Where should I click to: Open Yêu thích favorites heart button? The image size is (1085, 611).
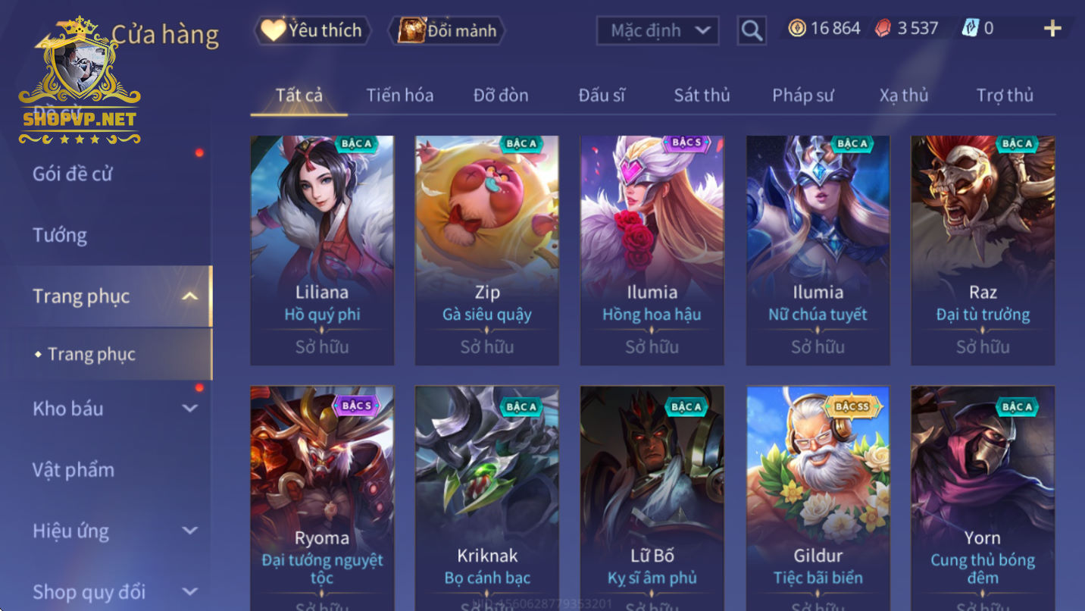coord(312,30)
